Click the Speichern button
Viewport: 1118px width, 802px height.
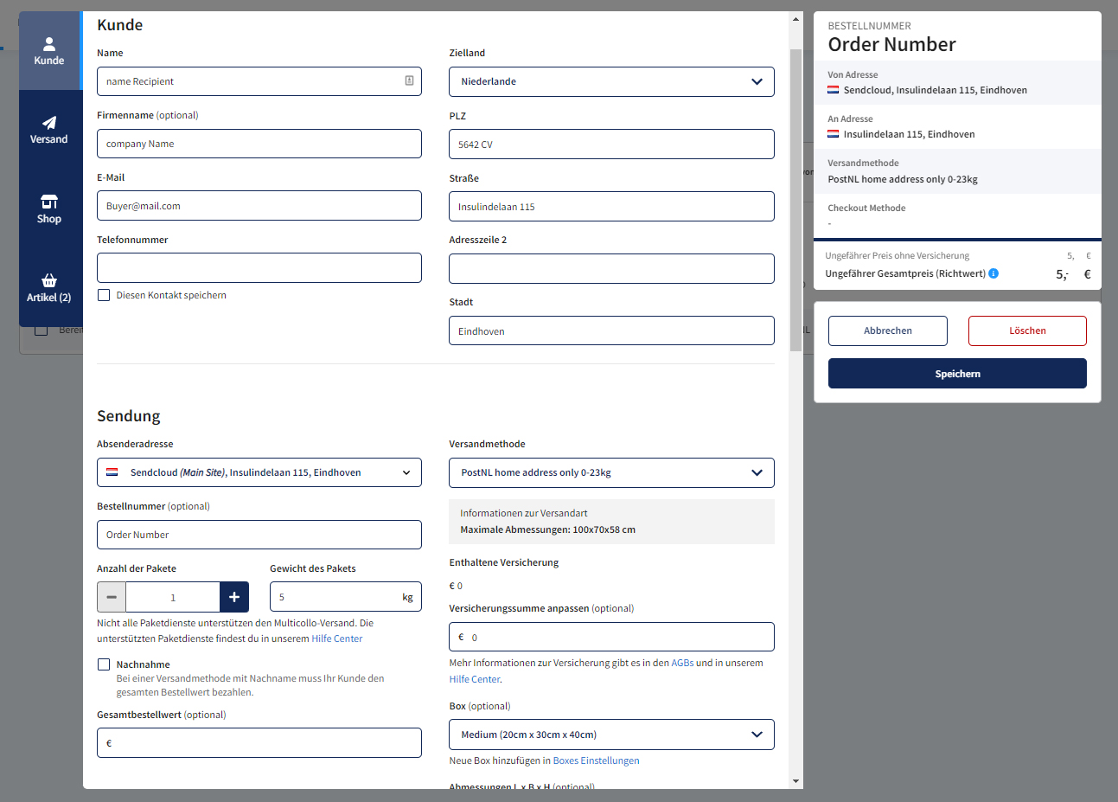click(957, 374)
